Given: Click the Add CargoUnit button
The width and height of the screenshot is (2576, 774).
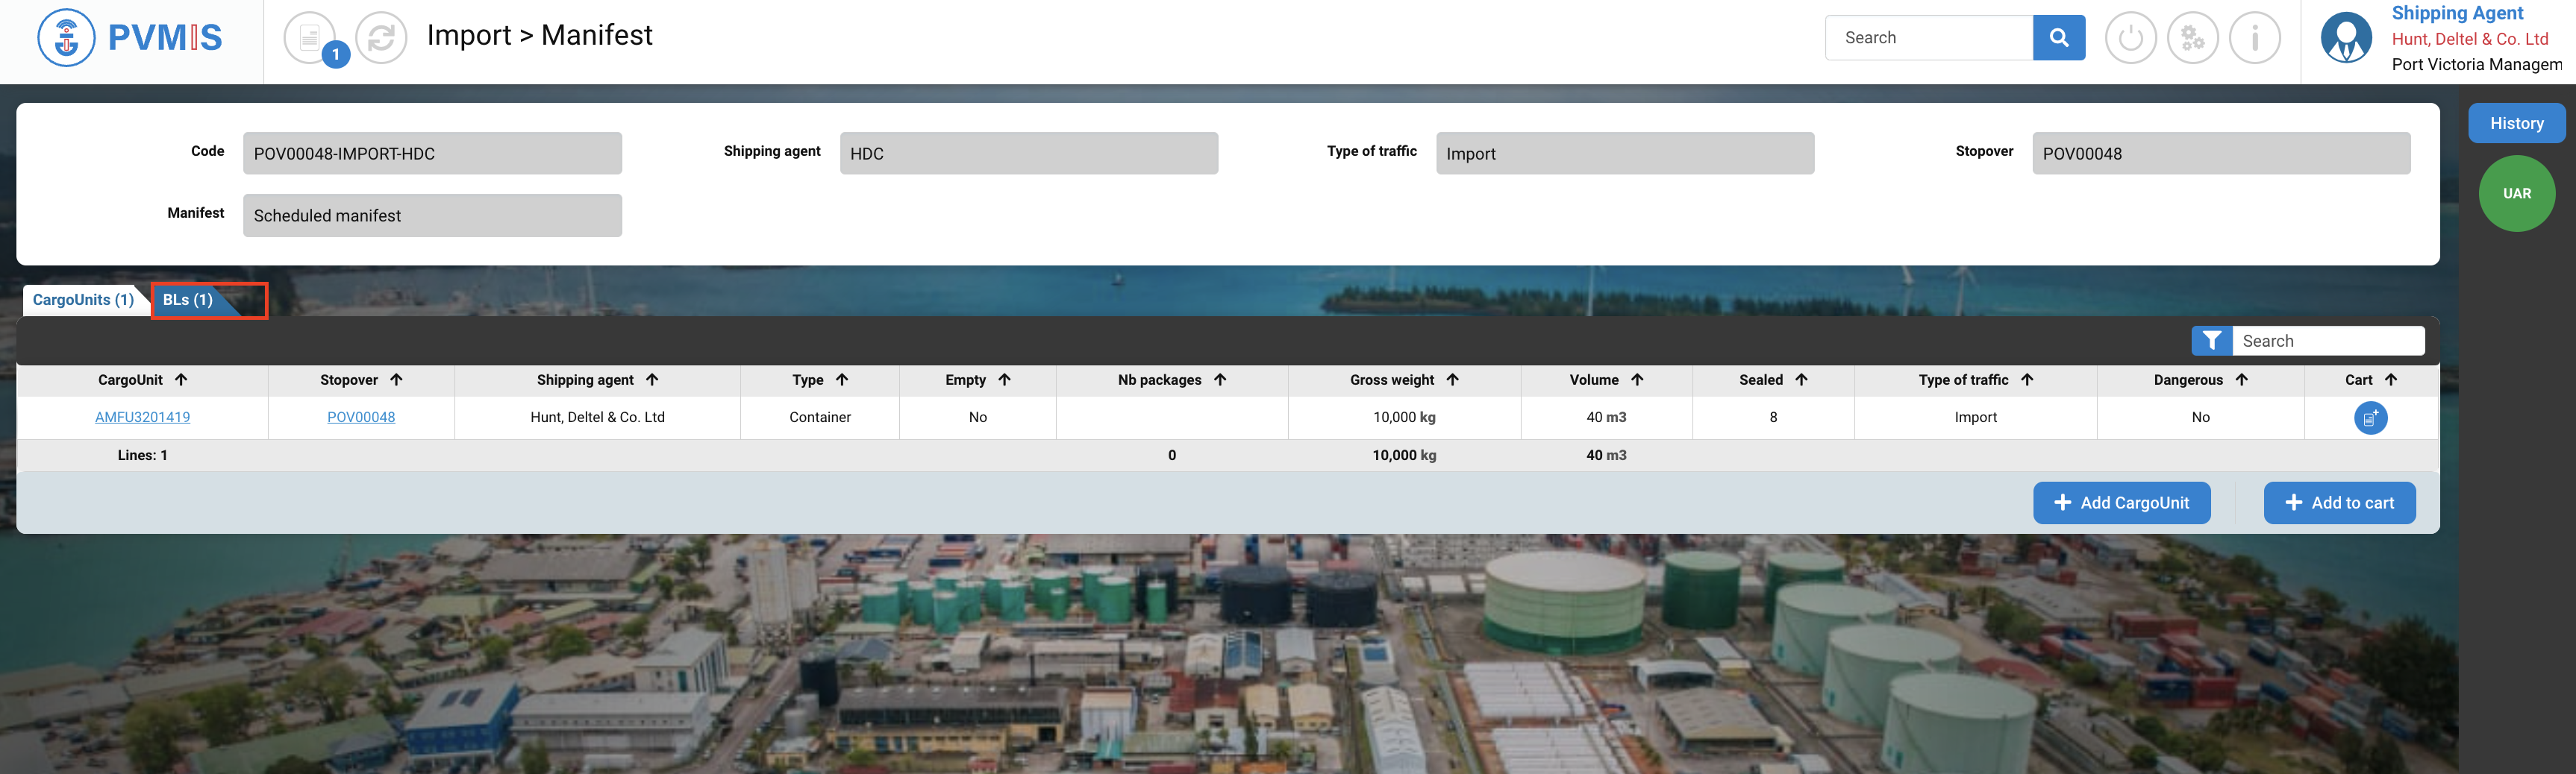Looking at the screenshot, I should tap(2121, 503).
